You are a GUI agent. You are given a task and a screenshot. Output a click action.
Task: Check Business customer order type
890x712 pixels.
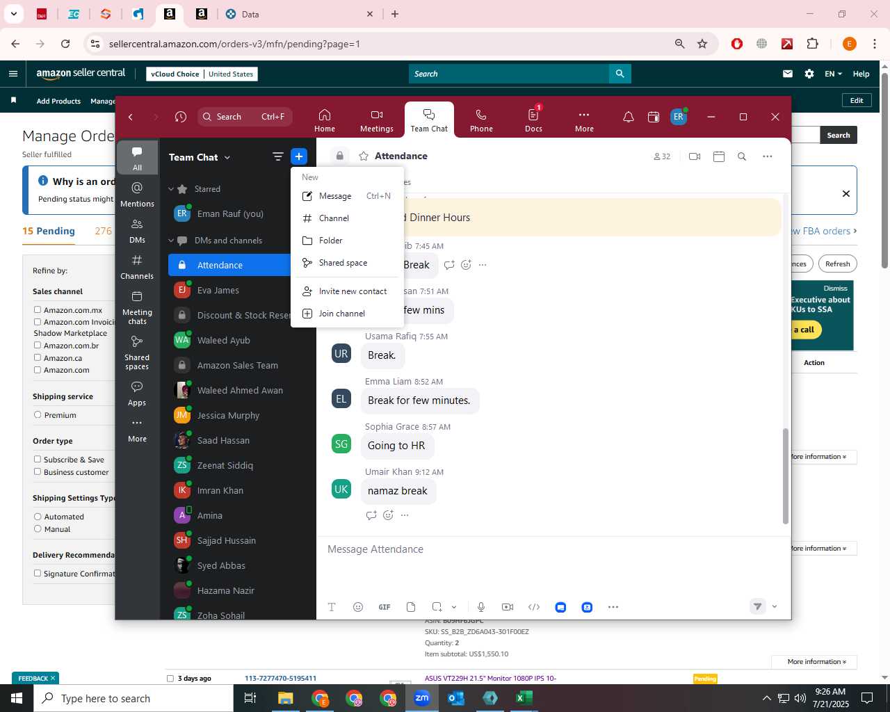(38, 472)
